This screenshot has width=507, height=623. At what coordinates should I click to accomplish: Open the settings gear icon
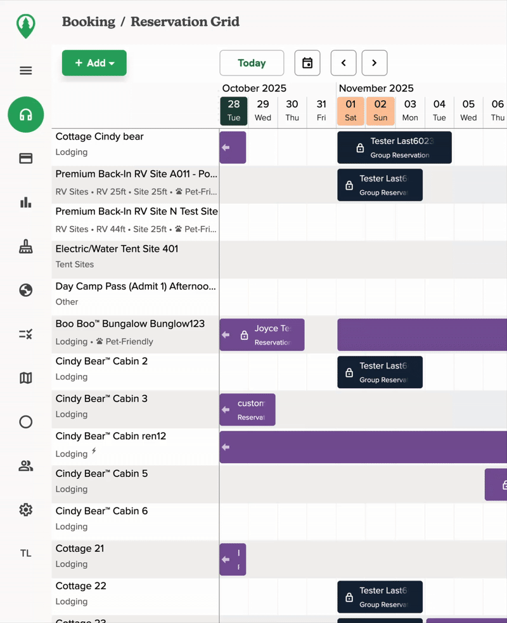point(25,509)
